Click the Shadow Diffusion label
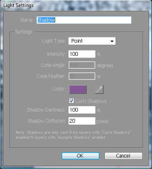 [47, 121]
